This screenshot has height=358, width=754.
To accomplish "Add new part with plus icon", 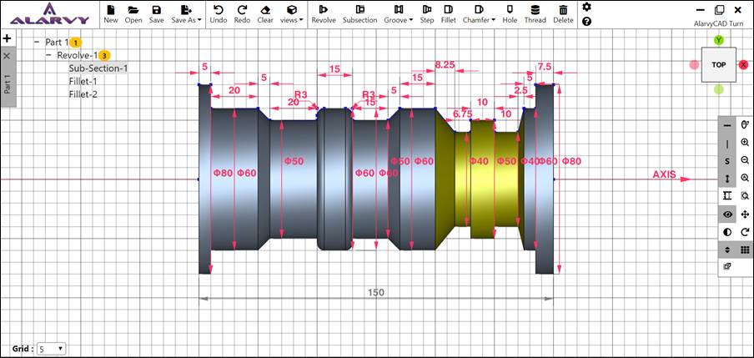I will (7, 38).
